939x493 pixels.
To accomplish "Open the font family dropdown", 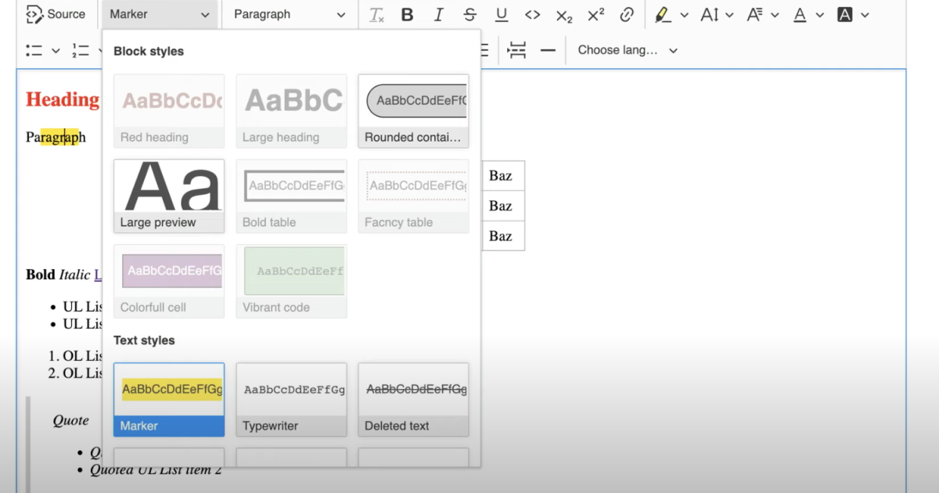I will 762,15.
